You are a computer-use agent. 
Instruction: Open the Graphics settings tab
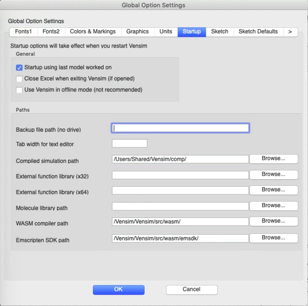138,31
